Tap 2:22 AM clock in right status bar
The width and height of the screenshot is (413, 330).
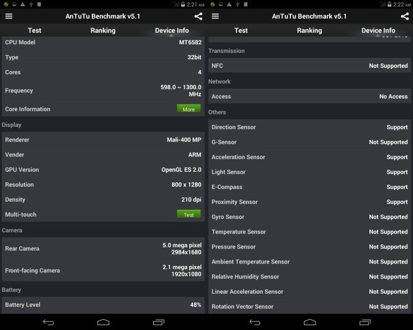[402, 4]
